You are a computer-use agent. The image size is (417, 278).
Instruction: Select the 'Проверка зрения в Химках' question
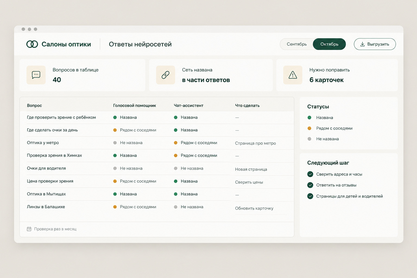tap(54, 156)
